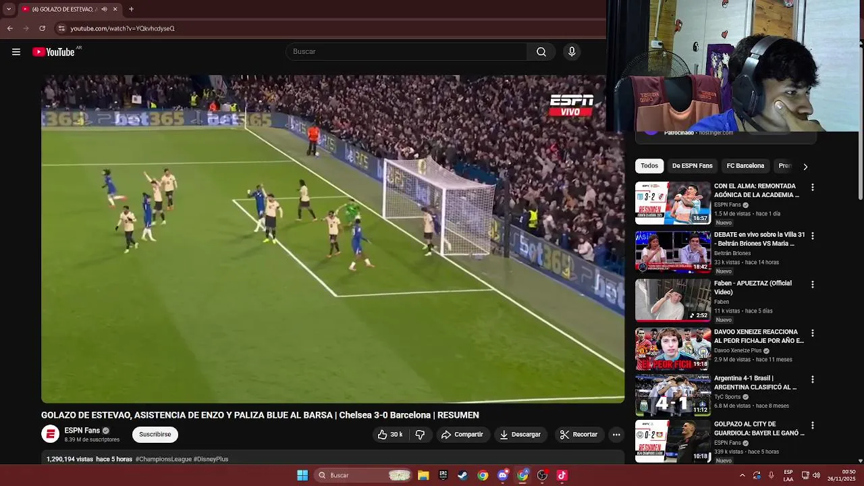Open CON EL ALMA: REMONTADA thumbnail
The width and height of the screenshot is (864, 486).
coord(673,203)
